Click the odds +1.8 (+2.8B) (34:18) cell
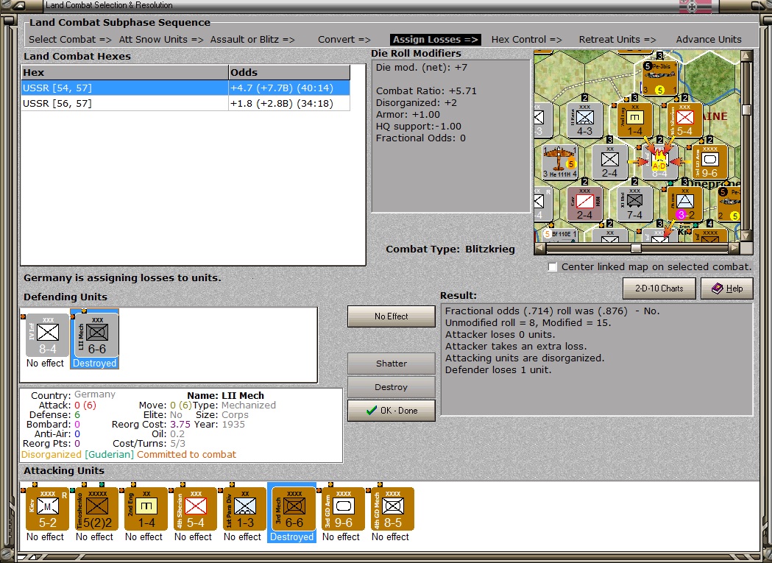Image resolution: width=772 pixels, height=563 pixels. pos(289,104)
